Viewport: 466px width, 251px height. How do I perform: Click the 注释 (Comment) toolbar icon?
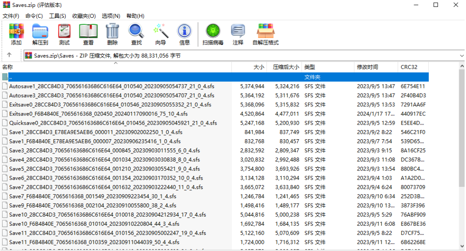238,34
